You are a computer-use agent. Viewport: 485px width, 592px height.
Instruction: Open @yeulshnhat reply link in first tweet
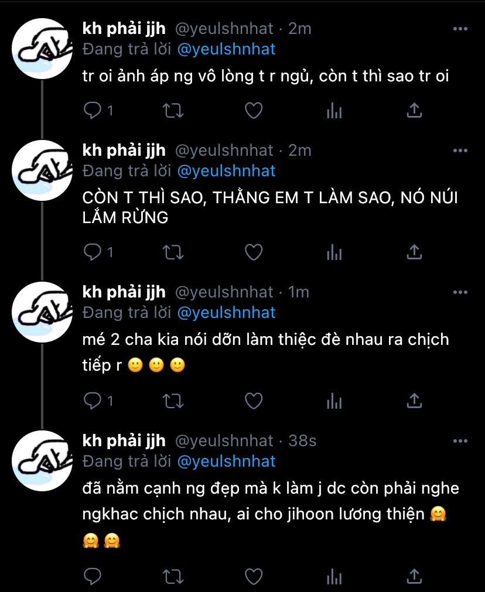point(226,49)
